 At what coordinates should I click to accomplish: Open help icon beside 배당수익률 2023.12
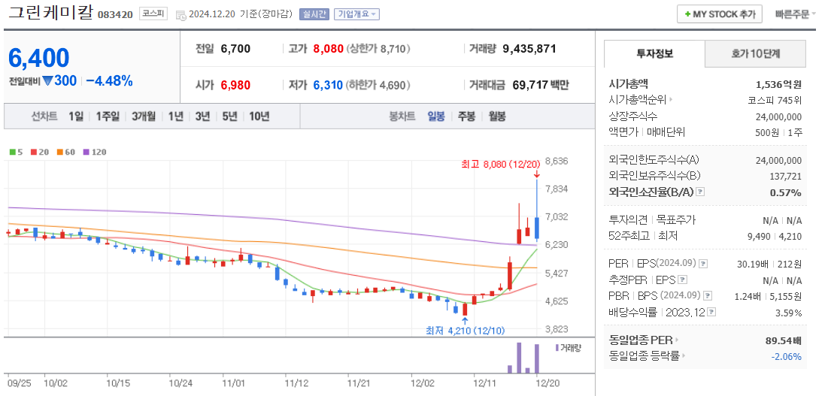(x=712, y=312)
